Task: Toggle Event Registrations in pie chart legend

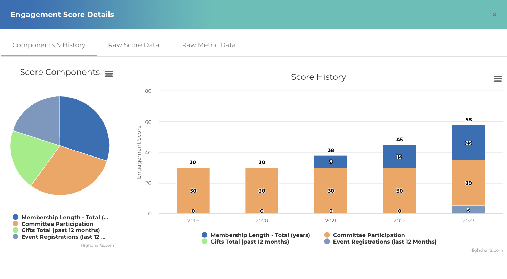Action: pyautogui.click(x=63, y=237)
